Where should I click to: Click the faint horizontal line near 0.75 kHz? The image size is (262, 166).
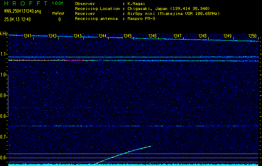pyautogui.click(x=133, y=126)
